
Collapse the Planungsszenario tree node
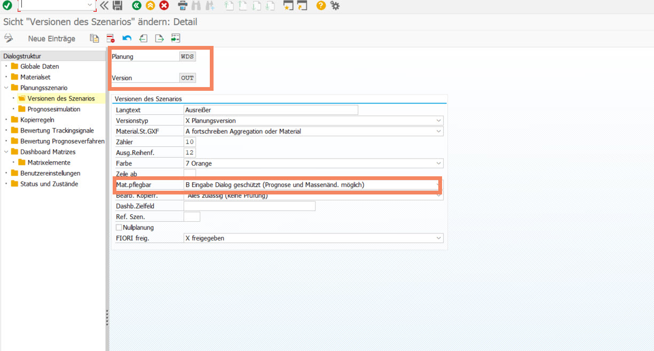point(6,88)
